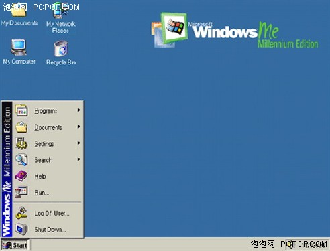Choose Settings from the Start menu
The width and height of the screenshot is (330, 251).
click(x=48, y=143)
